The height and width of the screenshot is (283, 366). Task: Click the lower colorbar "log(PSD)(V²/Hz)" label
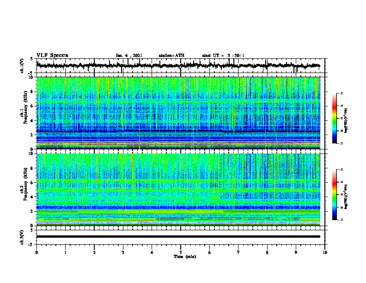[346, 197]
